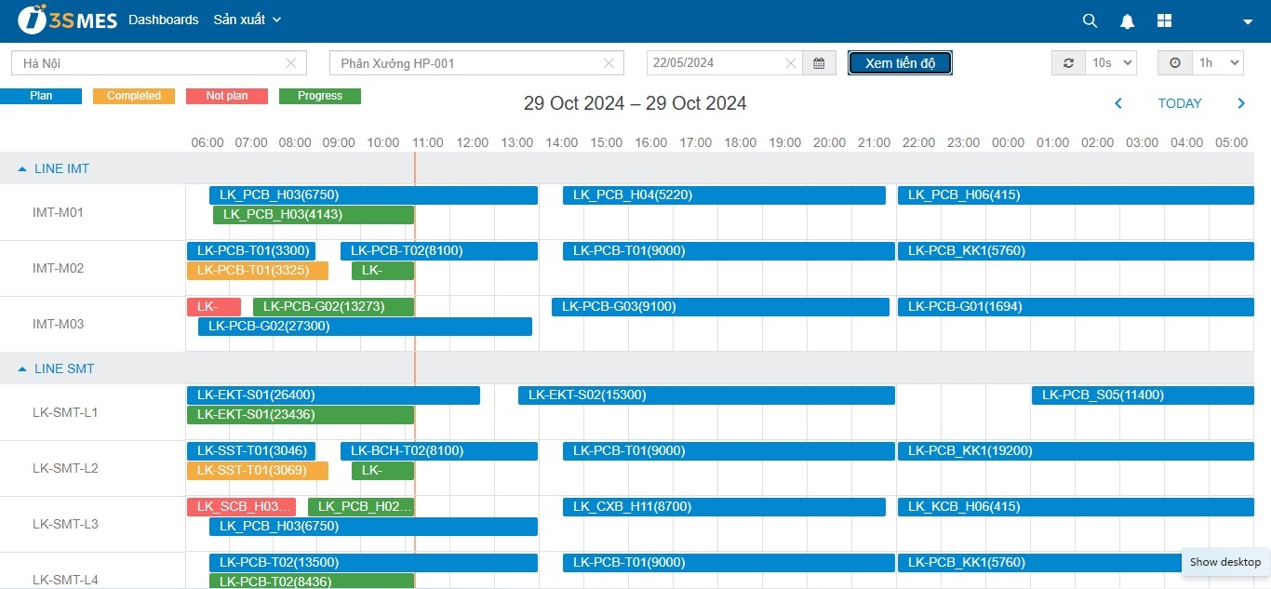Go to previous period with left arrow
Viewport: 1271px width, 589px height.
(1118, 103)
